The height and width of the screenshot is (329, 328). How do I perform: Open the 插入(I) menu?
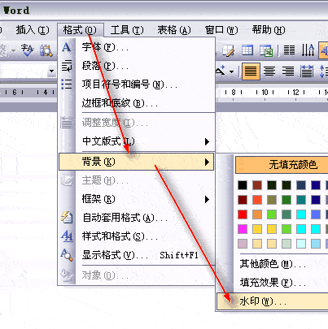click(x=33, y=30)
